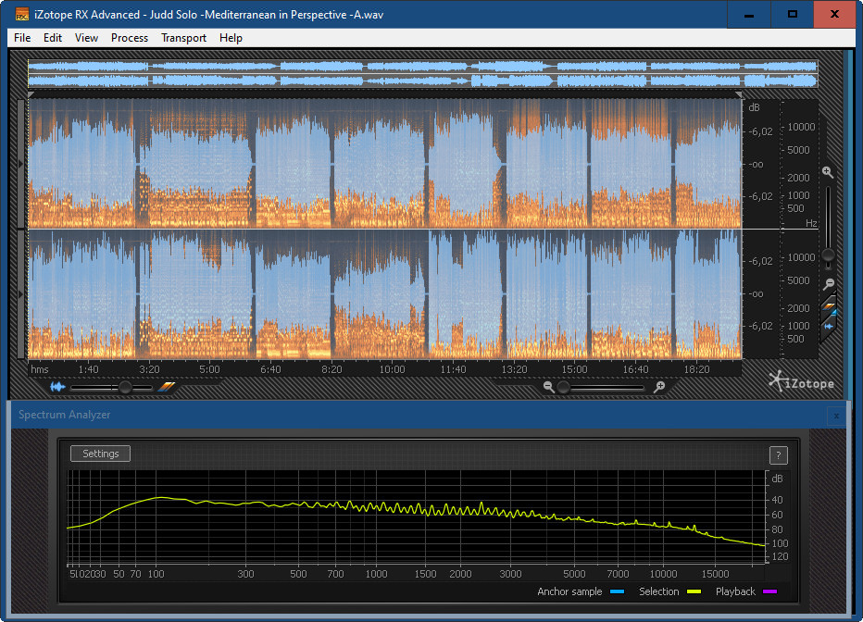Viewport: 863px width, 622px height.
Task: Click horizontal zoom in magnifier below timeline
Action: pyautogui.click(x=659, y=387)
